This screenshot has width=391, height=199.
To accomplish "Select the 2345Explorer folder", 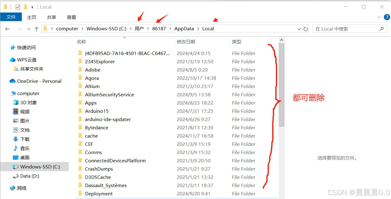I will (x=100, y=61).
